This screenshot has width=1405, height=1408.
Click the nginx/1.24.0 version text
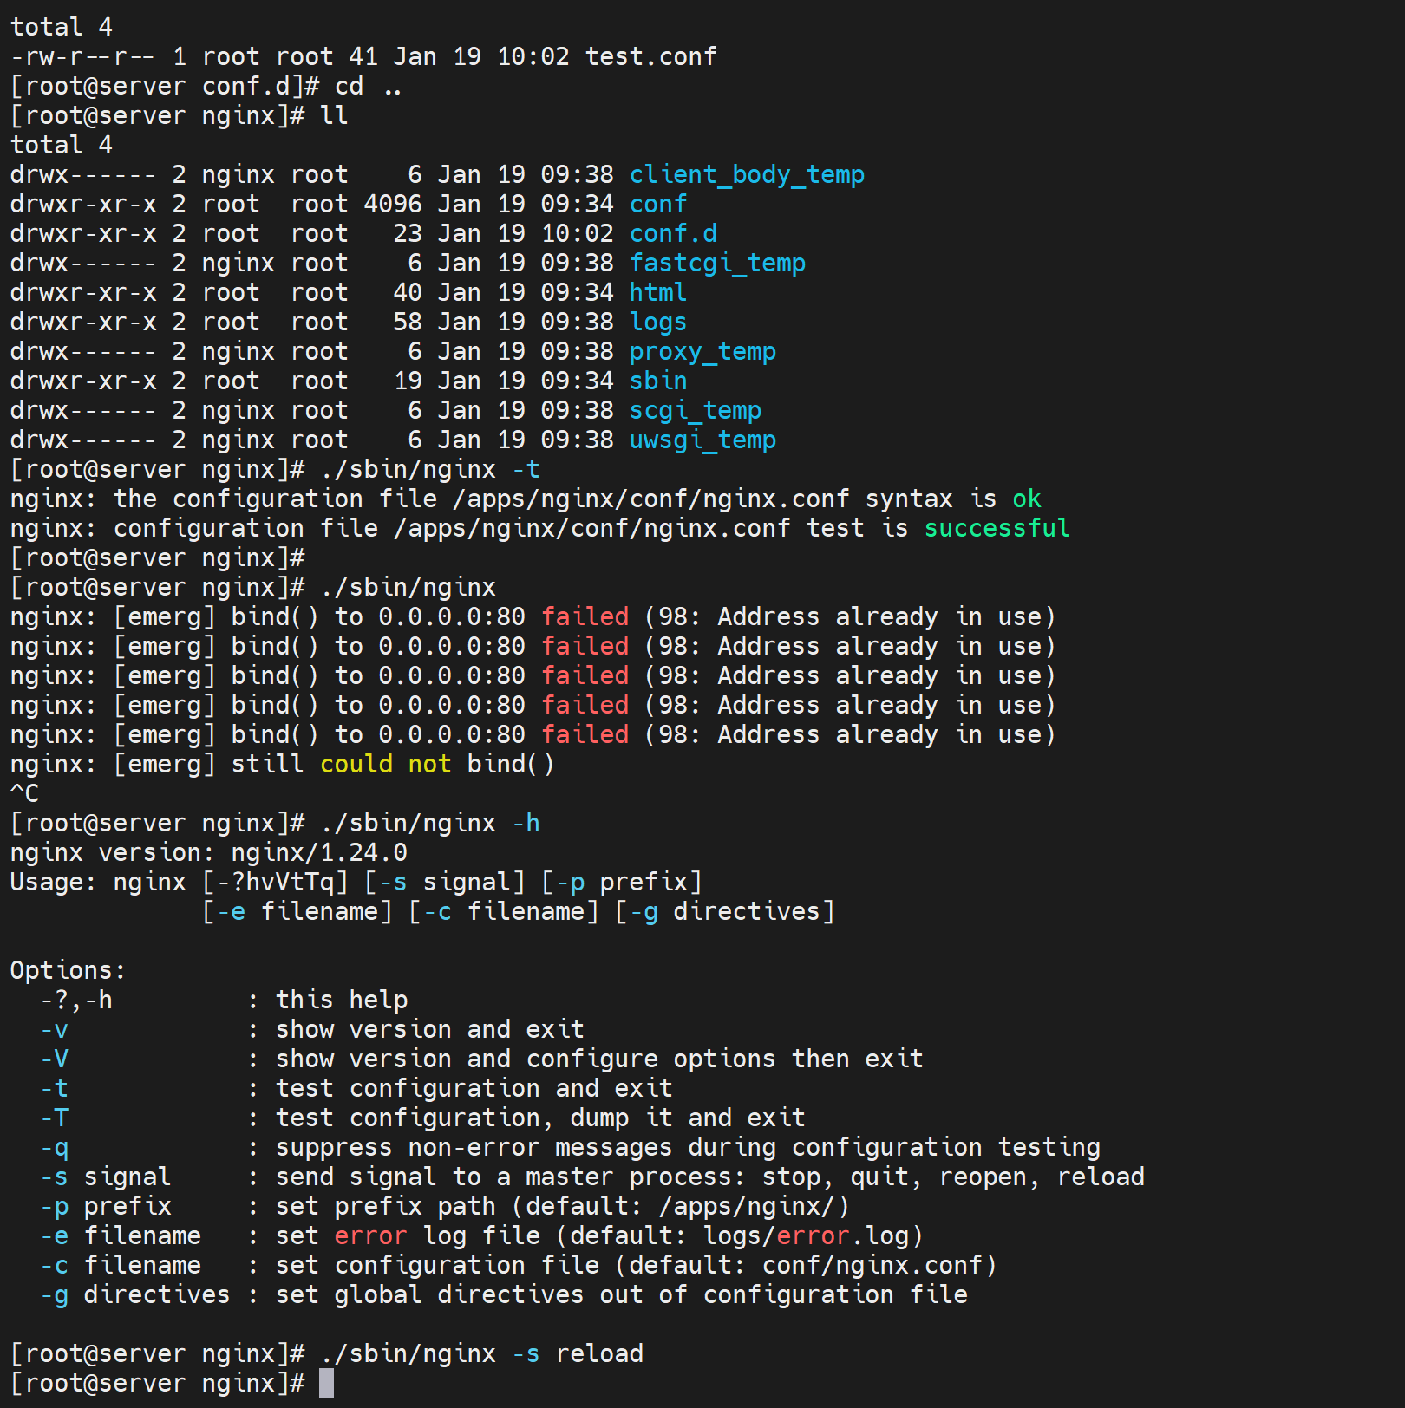(318, 853)
